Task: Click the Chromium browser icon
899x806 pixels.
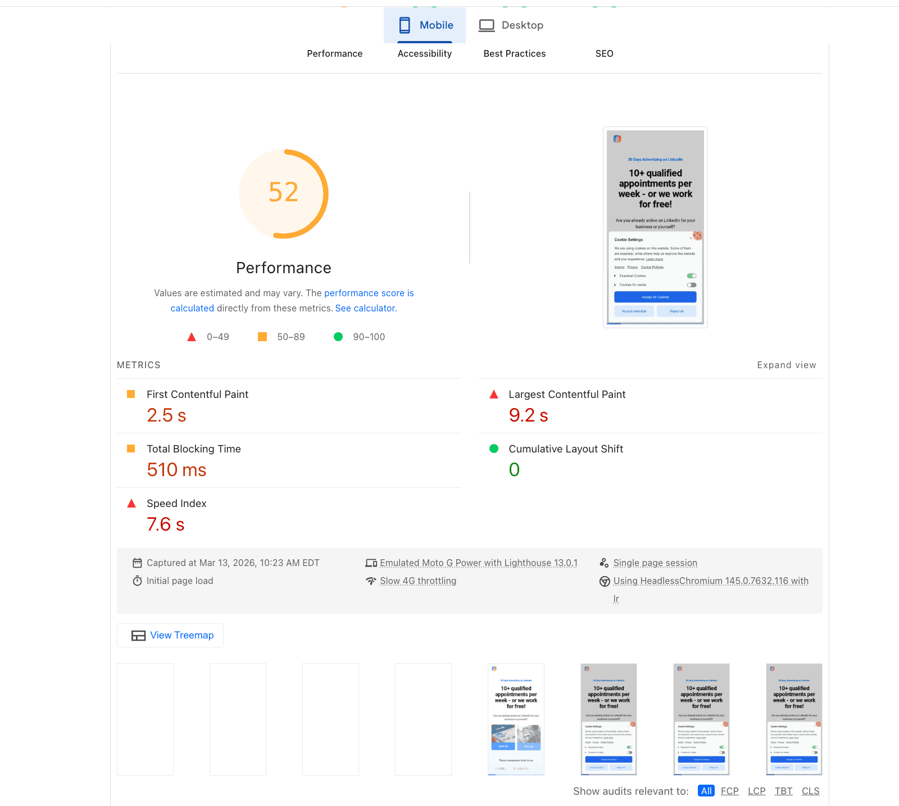Action: 605,582
